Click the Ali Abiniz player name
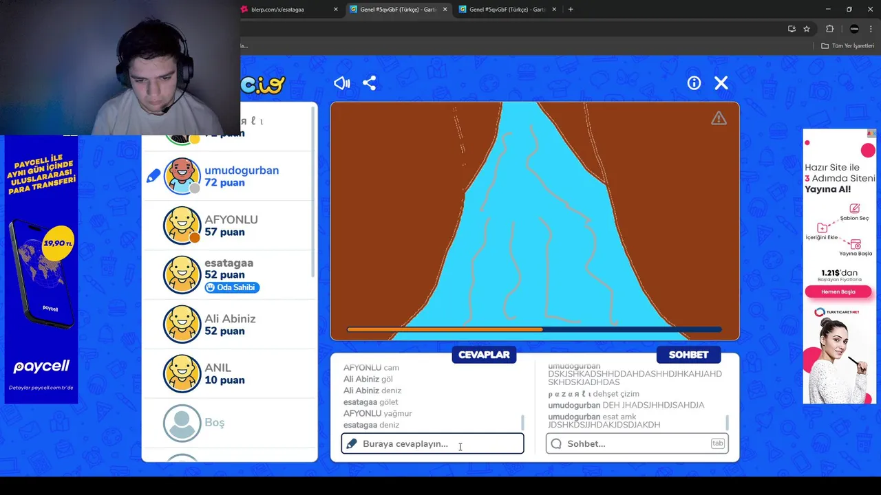Viewport: 881px width, 495px height. click(x=230, y=318)
